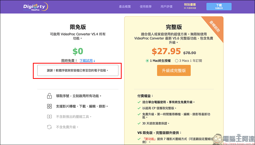Click the 不含新推出的壓縮工具 text
This screenshot has width=255, height=145.
(74, 117)
